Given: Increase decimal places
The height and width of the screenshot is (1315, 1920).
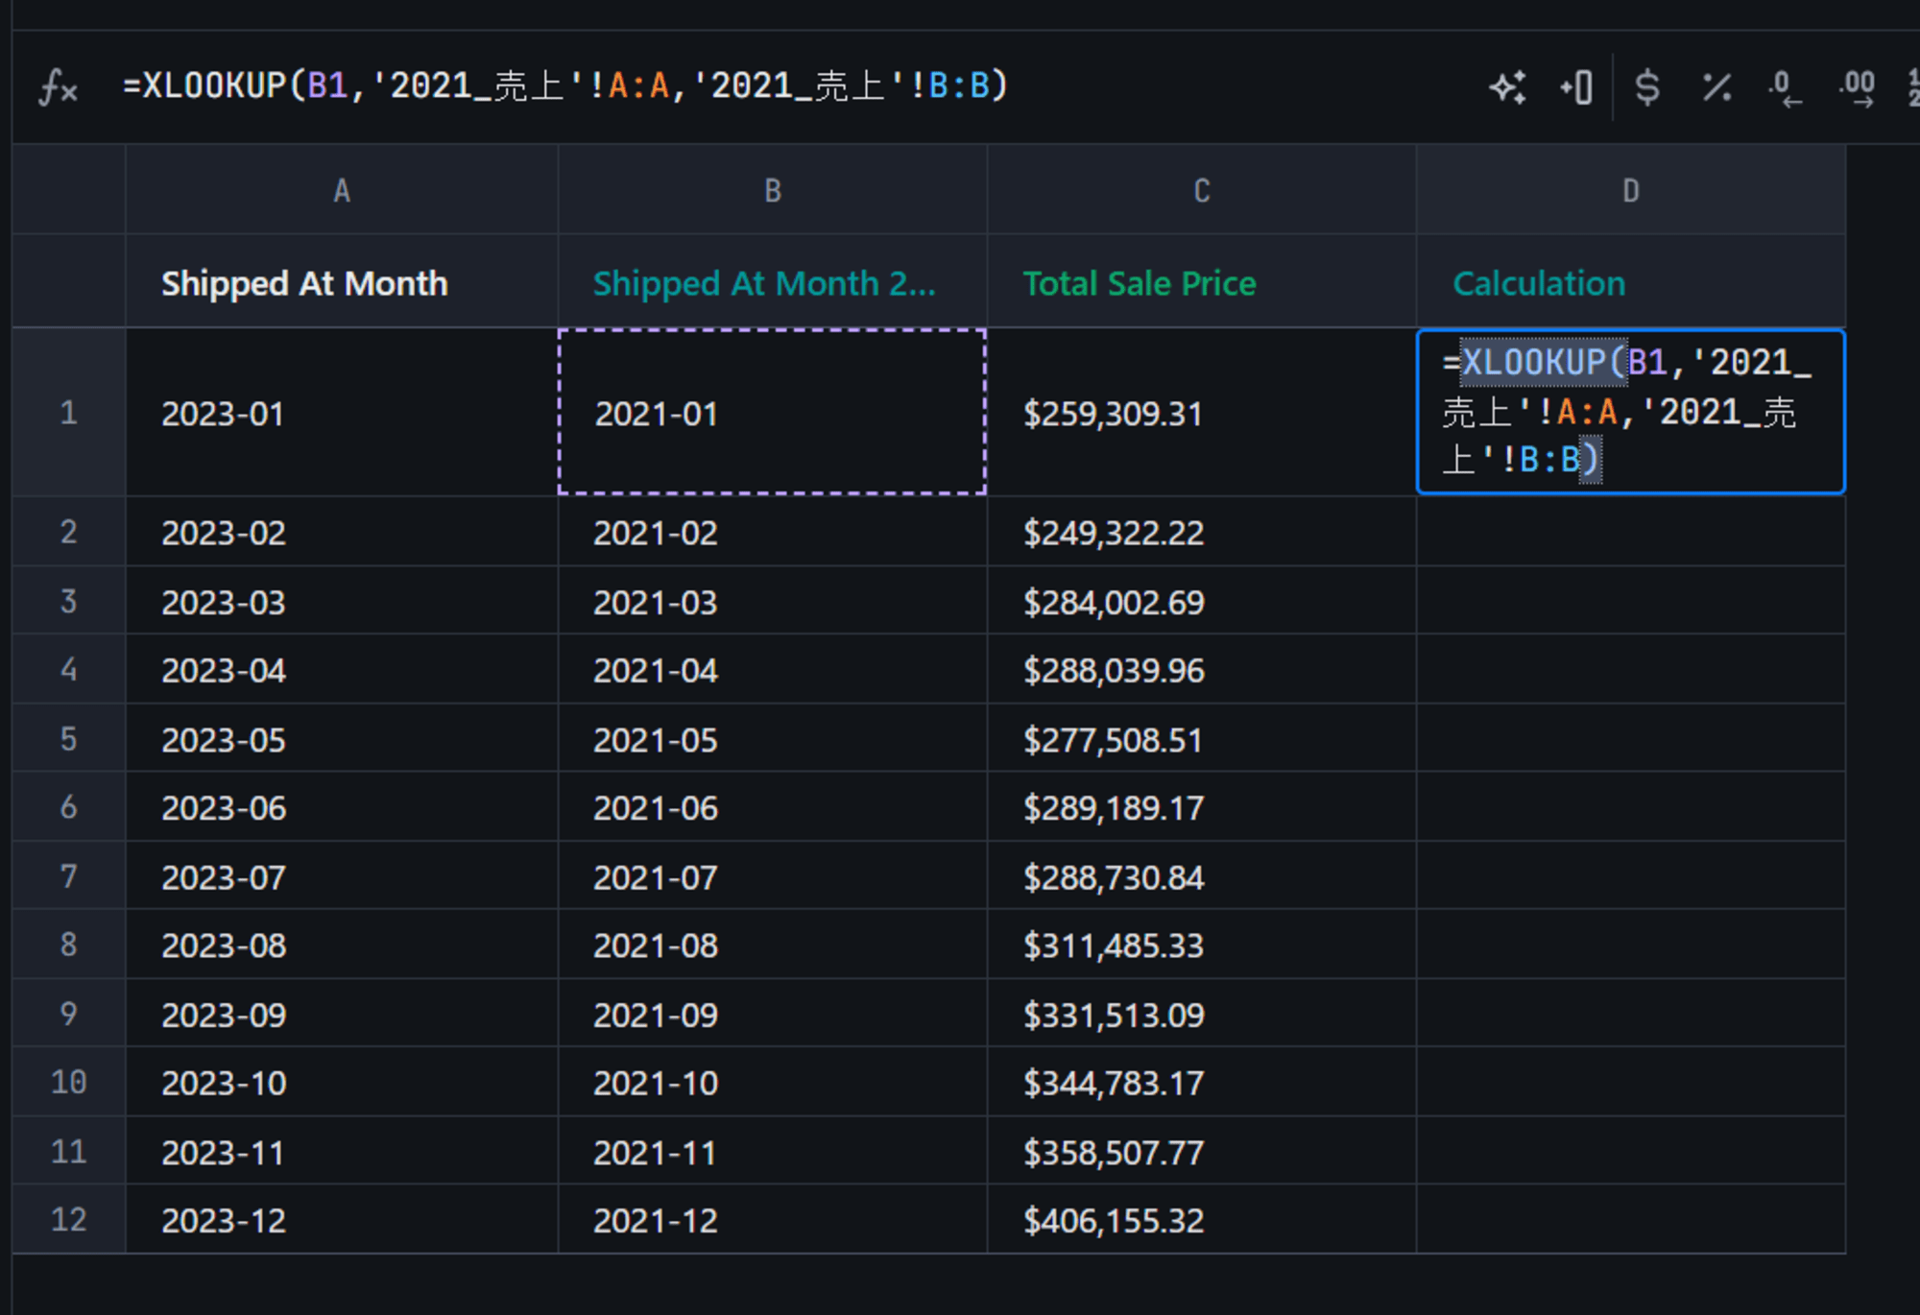Looking at the screenshot, I should [x=1858, y=87].
